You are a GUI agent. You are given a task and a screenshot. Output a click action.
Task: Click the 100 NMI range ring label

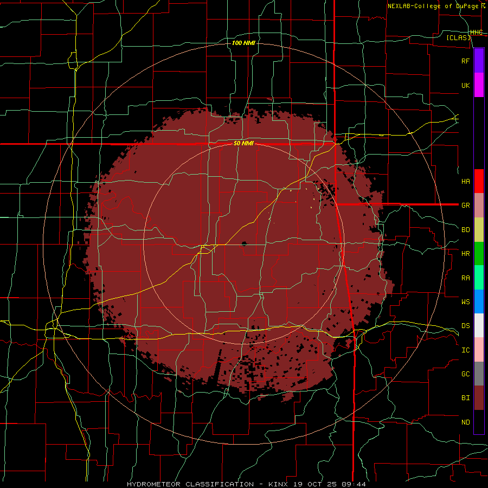tap(243, 43)
